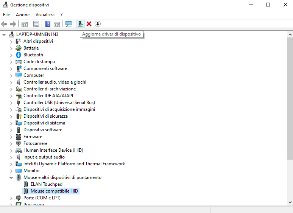
Task: Click the Batterie category icon
Action: 18,48
